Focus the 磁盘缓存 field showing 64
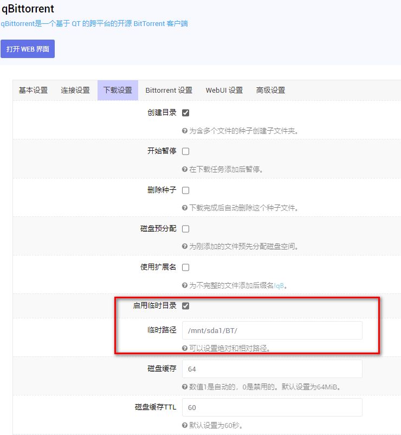The height and width of the screenshot is (435, 401). click(272, 369)
